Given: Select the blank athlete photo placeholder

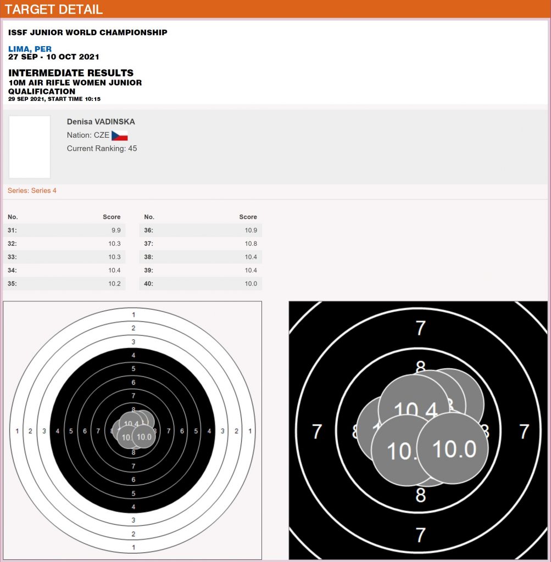Looking at the screenshot, I should pyautogui.click(x=30, y=147).
